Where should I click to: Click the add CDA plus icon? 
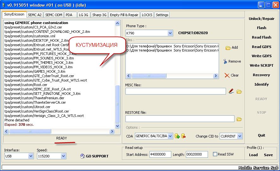pyautogui.click(x=177, y=136)
